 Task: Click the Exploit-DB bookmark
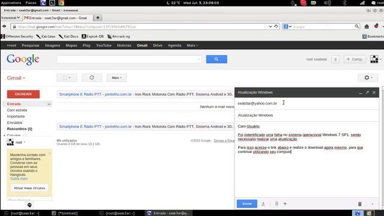click(x=93, y=37)
